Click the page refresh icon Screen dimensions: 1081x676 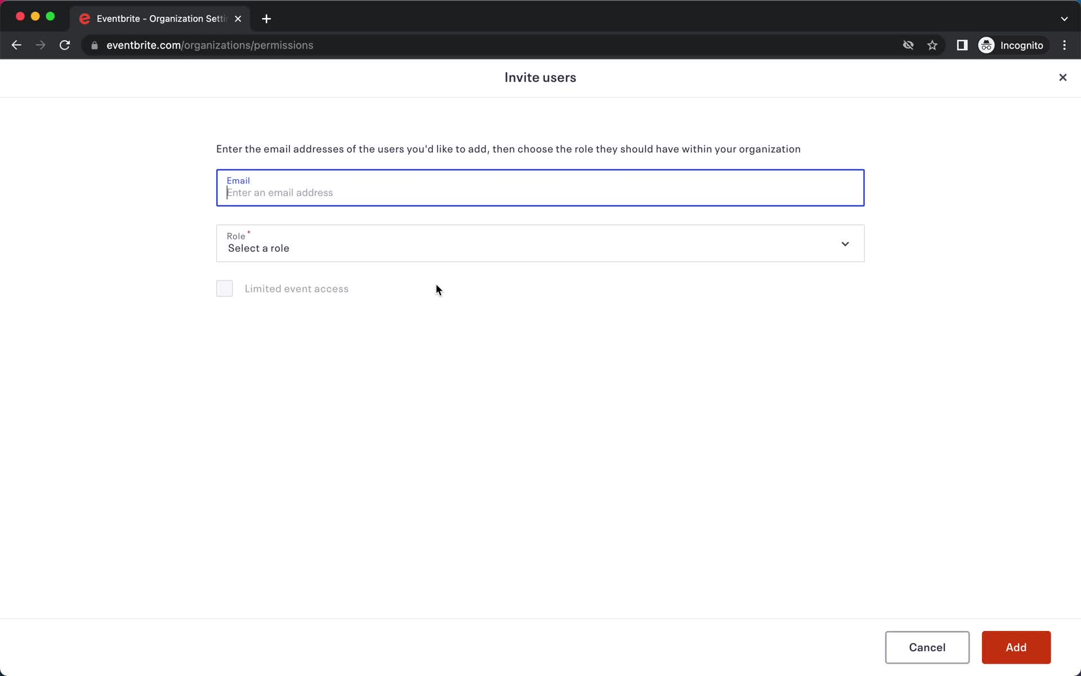click(x=66, y=45)
